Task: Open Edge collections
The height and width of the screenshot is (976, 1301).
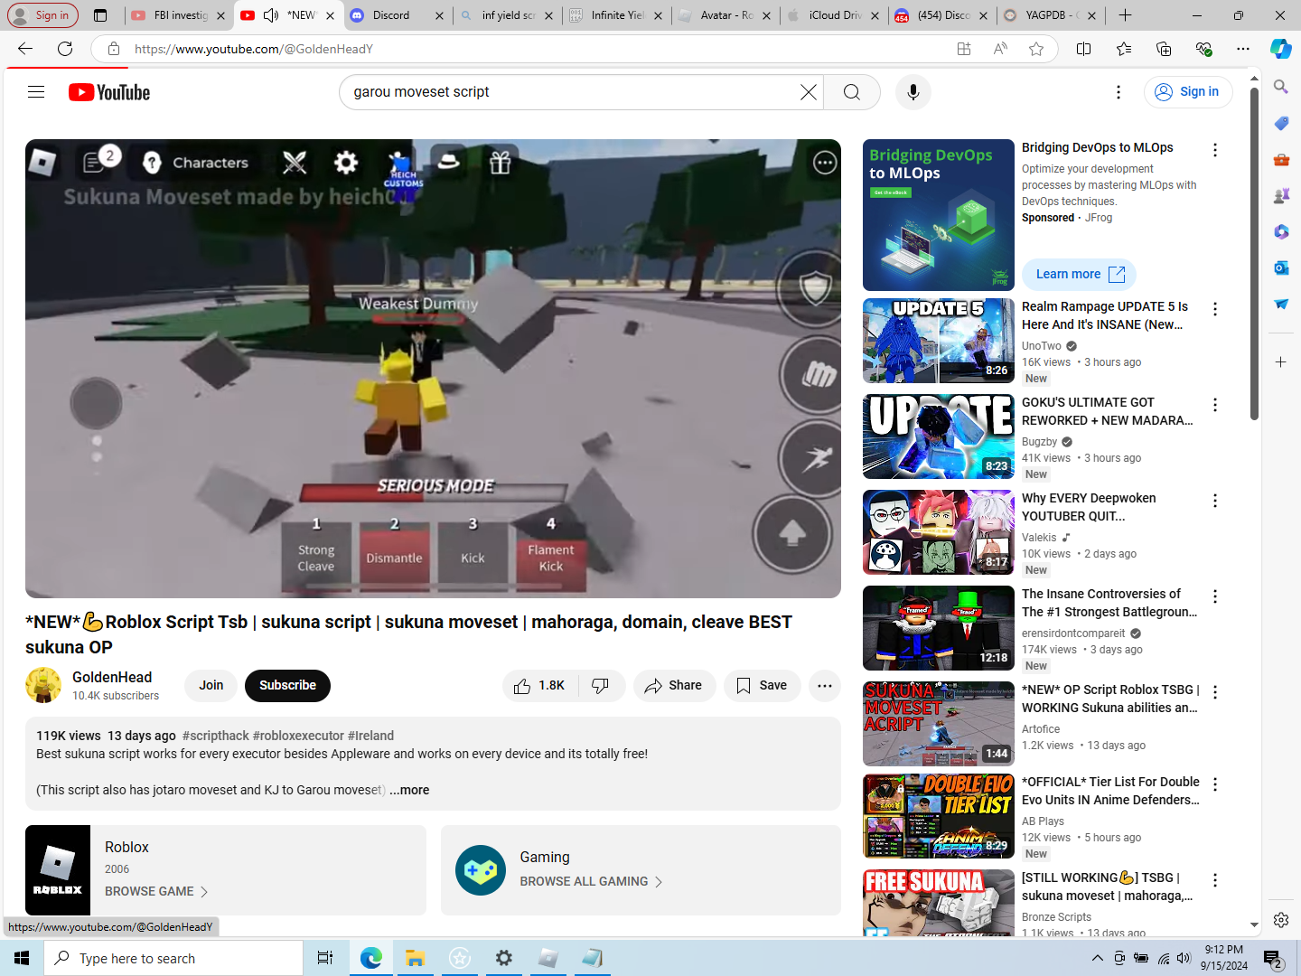Action: point(1164,49)
